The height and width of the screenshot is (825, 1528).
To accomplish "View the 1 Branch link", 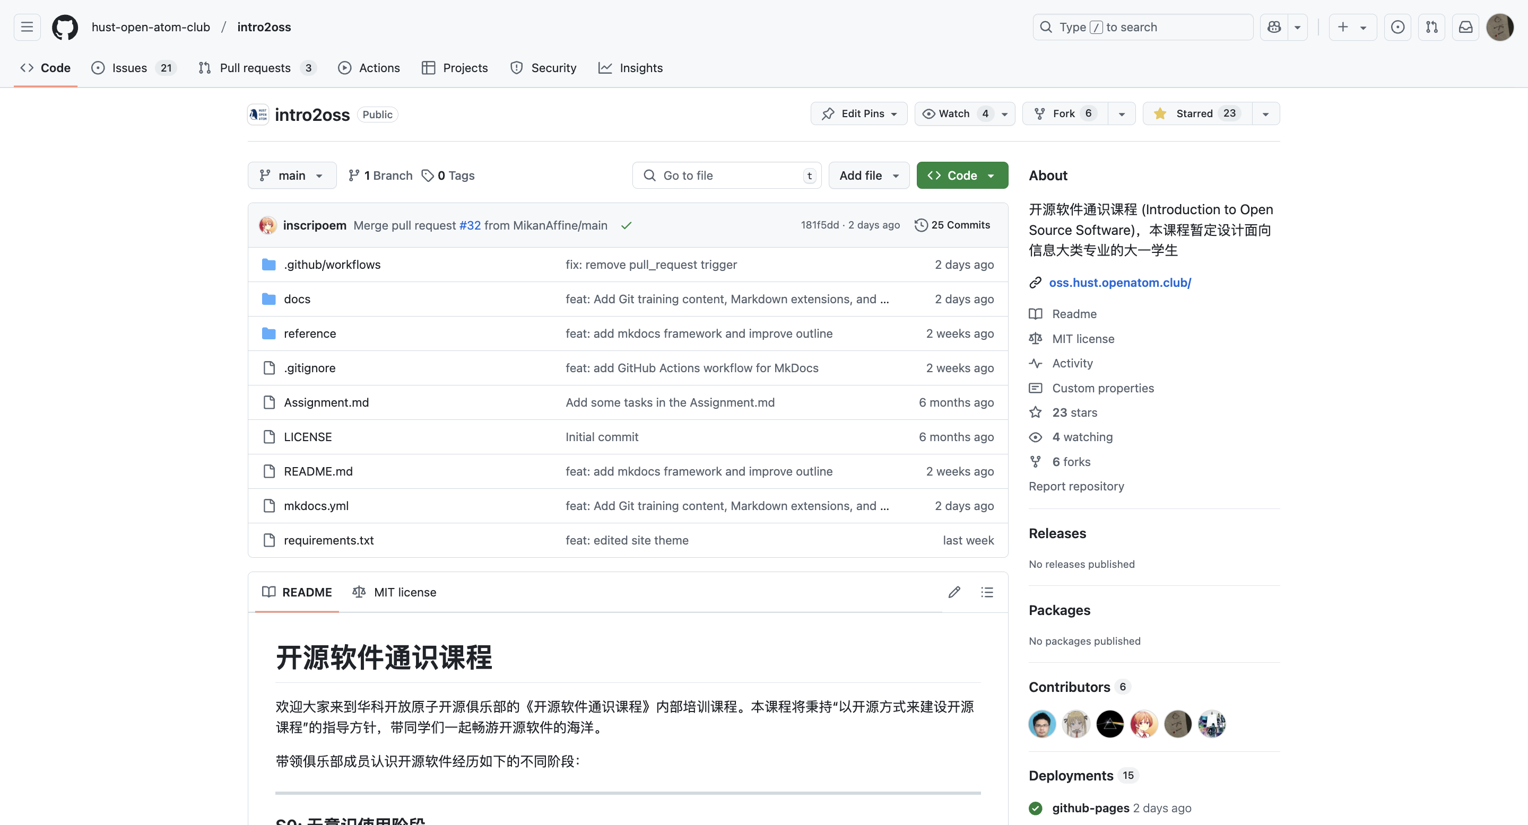I will click(x=380, y=175).
